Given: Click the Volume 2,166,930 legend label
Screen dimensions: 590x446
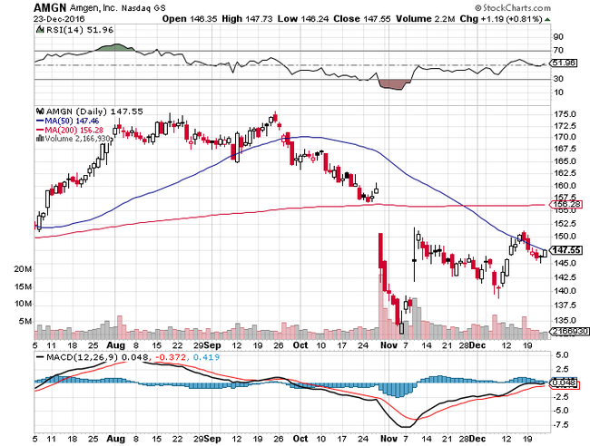Looking at the screenshot, I should (x=77, y=139).
